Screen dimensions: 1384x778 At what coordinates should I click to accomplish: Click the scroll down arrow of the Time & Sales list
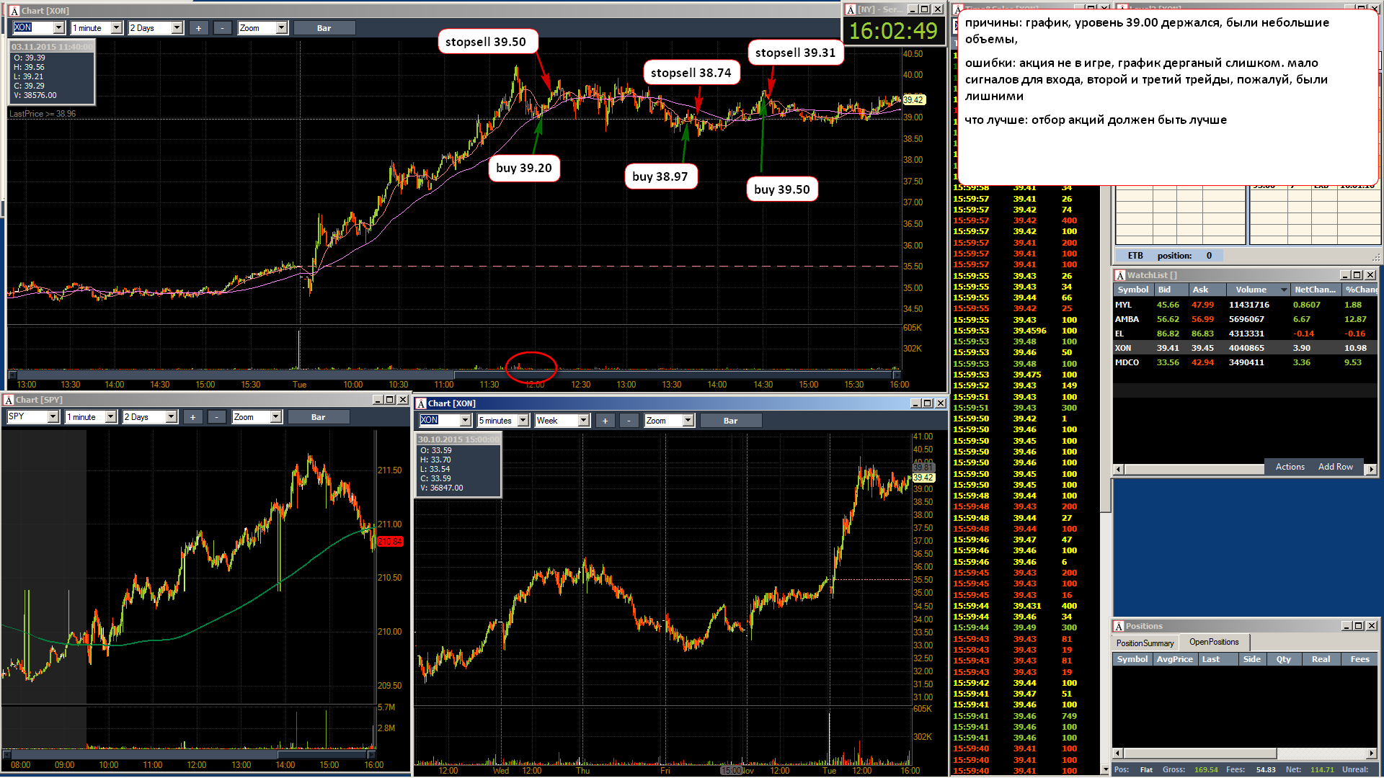pyautogui.click(x=1106, y=770)
